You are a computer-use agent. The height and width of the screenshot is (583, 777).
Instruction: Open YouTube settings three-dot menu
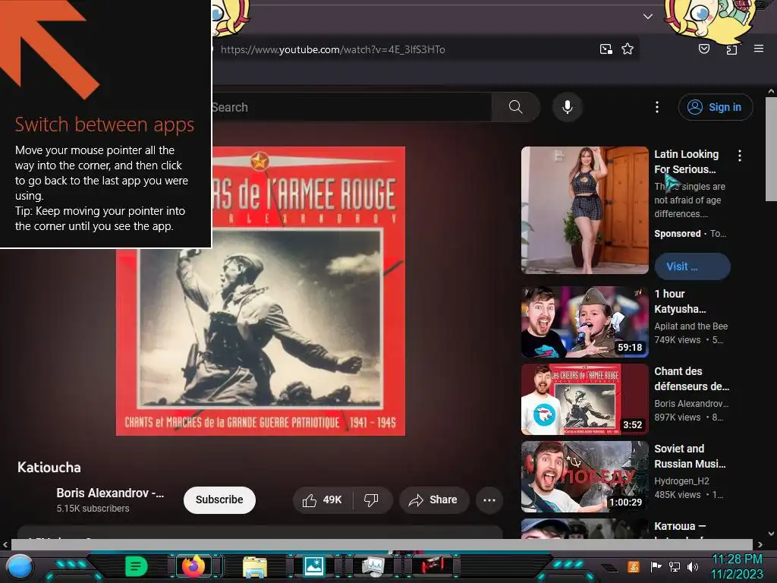656,107
